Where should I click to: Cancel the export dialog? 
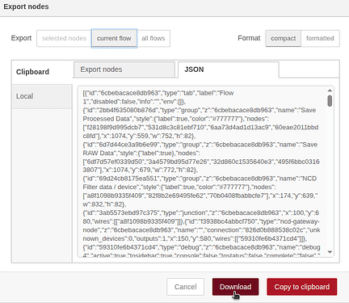[x=185, y=287]
